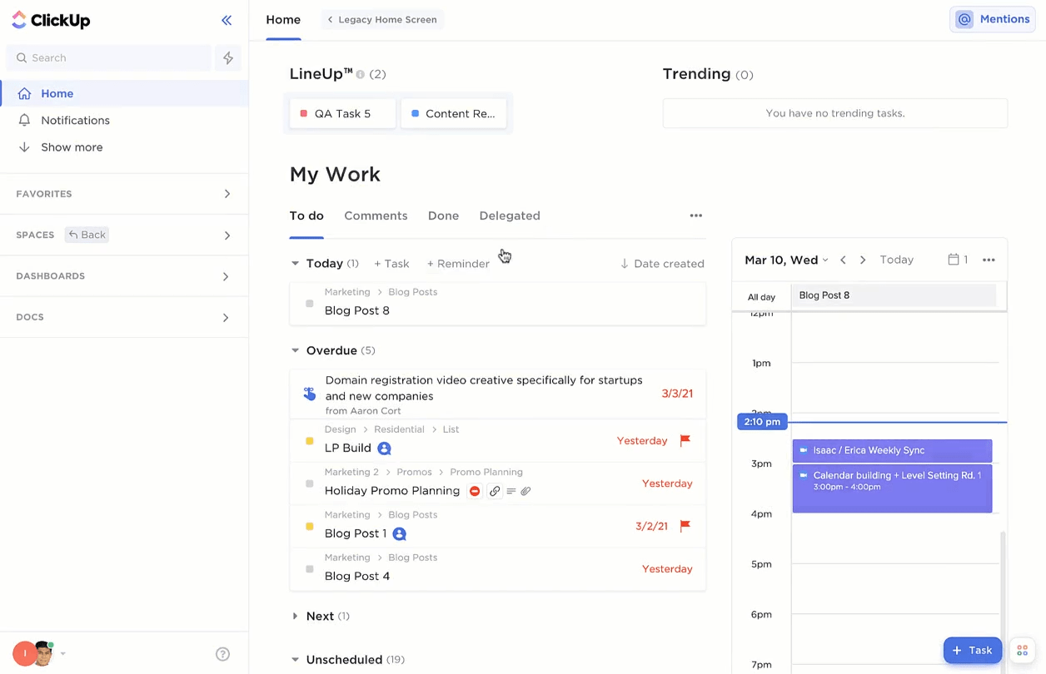This screenshot has width=1046, height=674.
Task: Open Calendar building + Level Setting event
Action: click(x=892, y=487)
